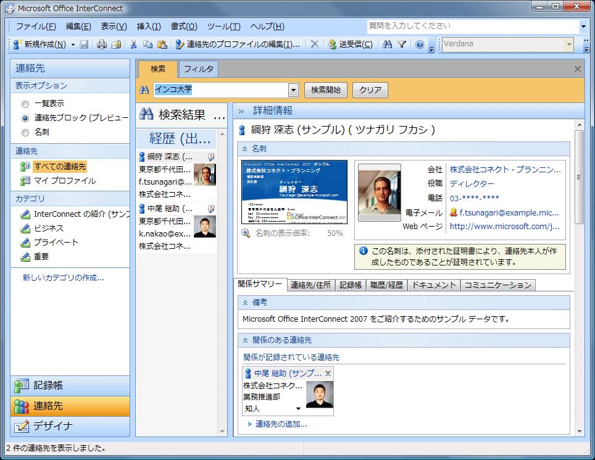
Task: Collapse 詳細情報 pane with double chevron
Action: pyautogui.click(x=241, y=111)
